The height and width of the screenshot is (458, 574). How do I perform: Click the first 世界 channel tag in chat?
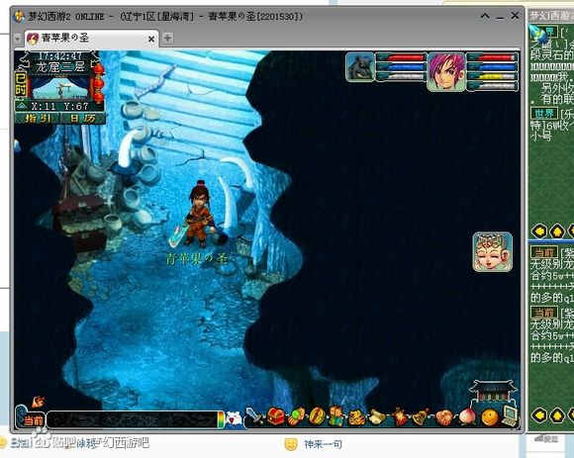pyautogui.click(x=544, y=32)
